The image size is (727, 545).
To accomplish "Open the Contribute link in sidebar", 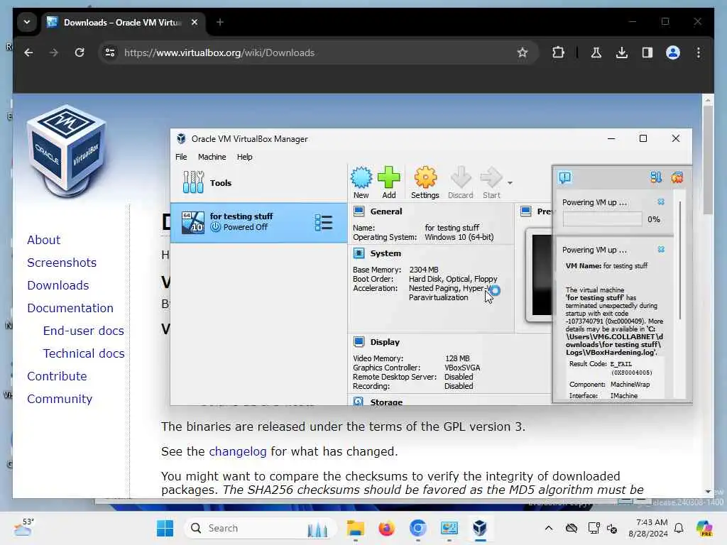I will 57,376.
